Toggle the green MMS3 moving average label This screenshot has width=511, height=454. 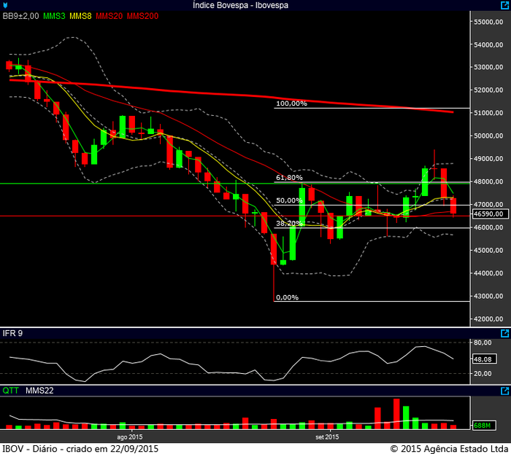tap(52, 16)
